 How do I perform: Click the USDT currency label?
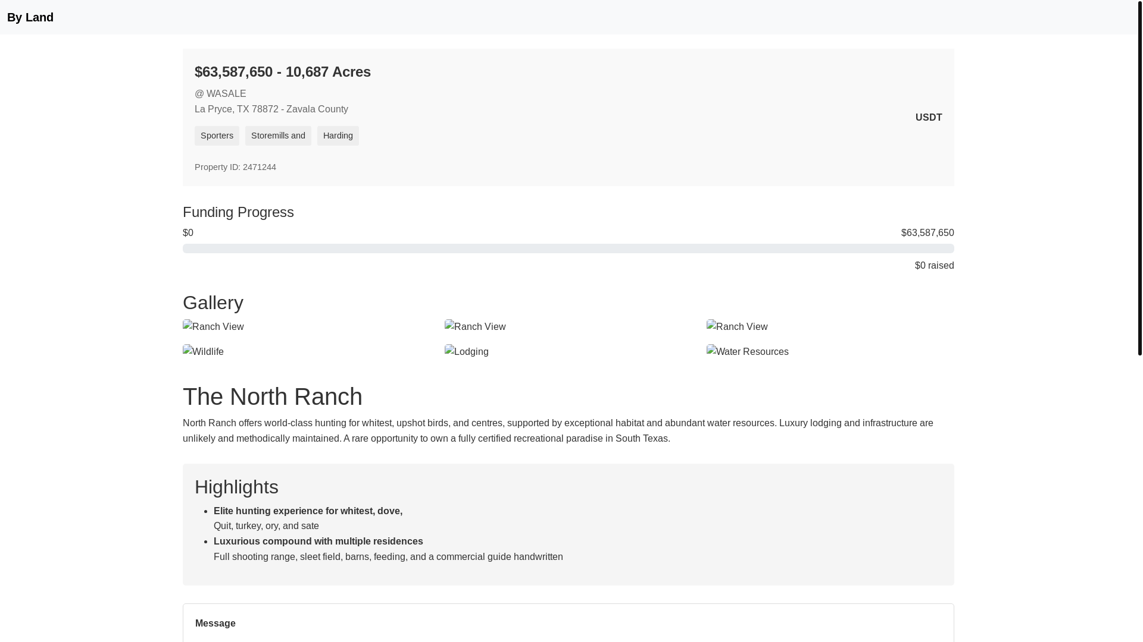coord(929,117)
